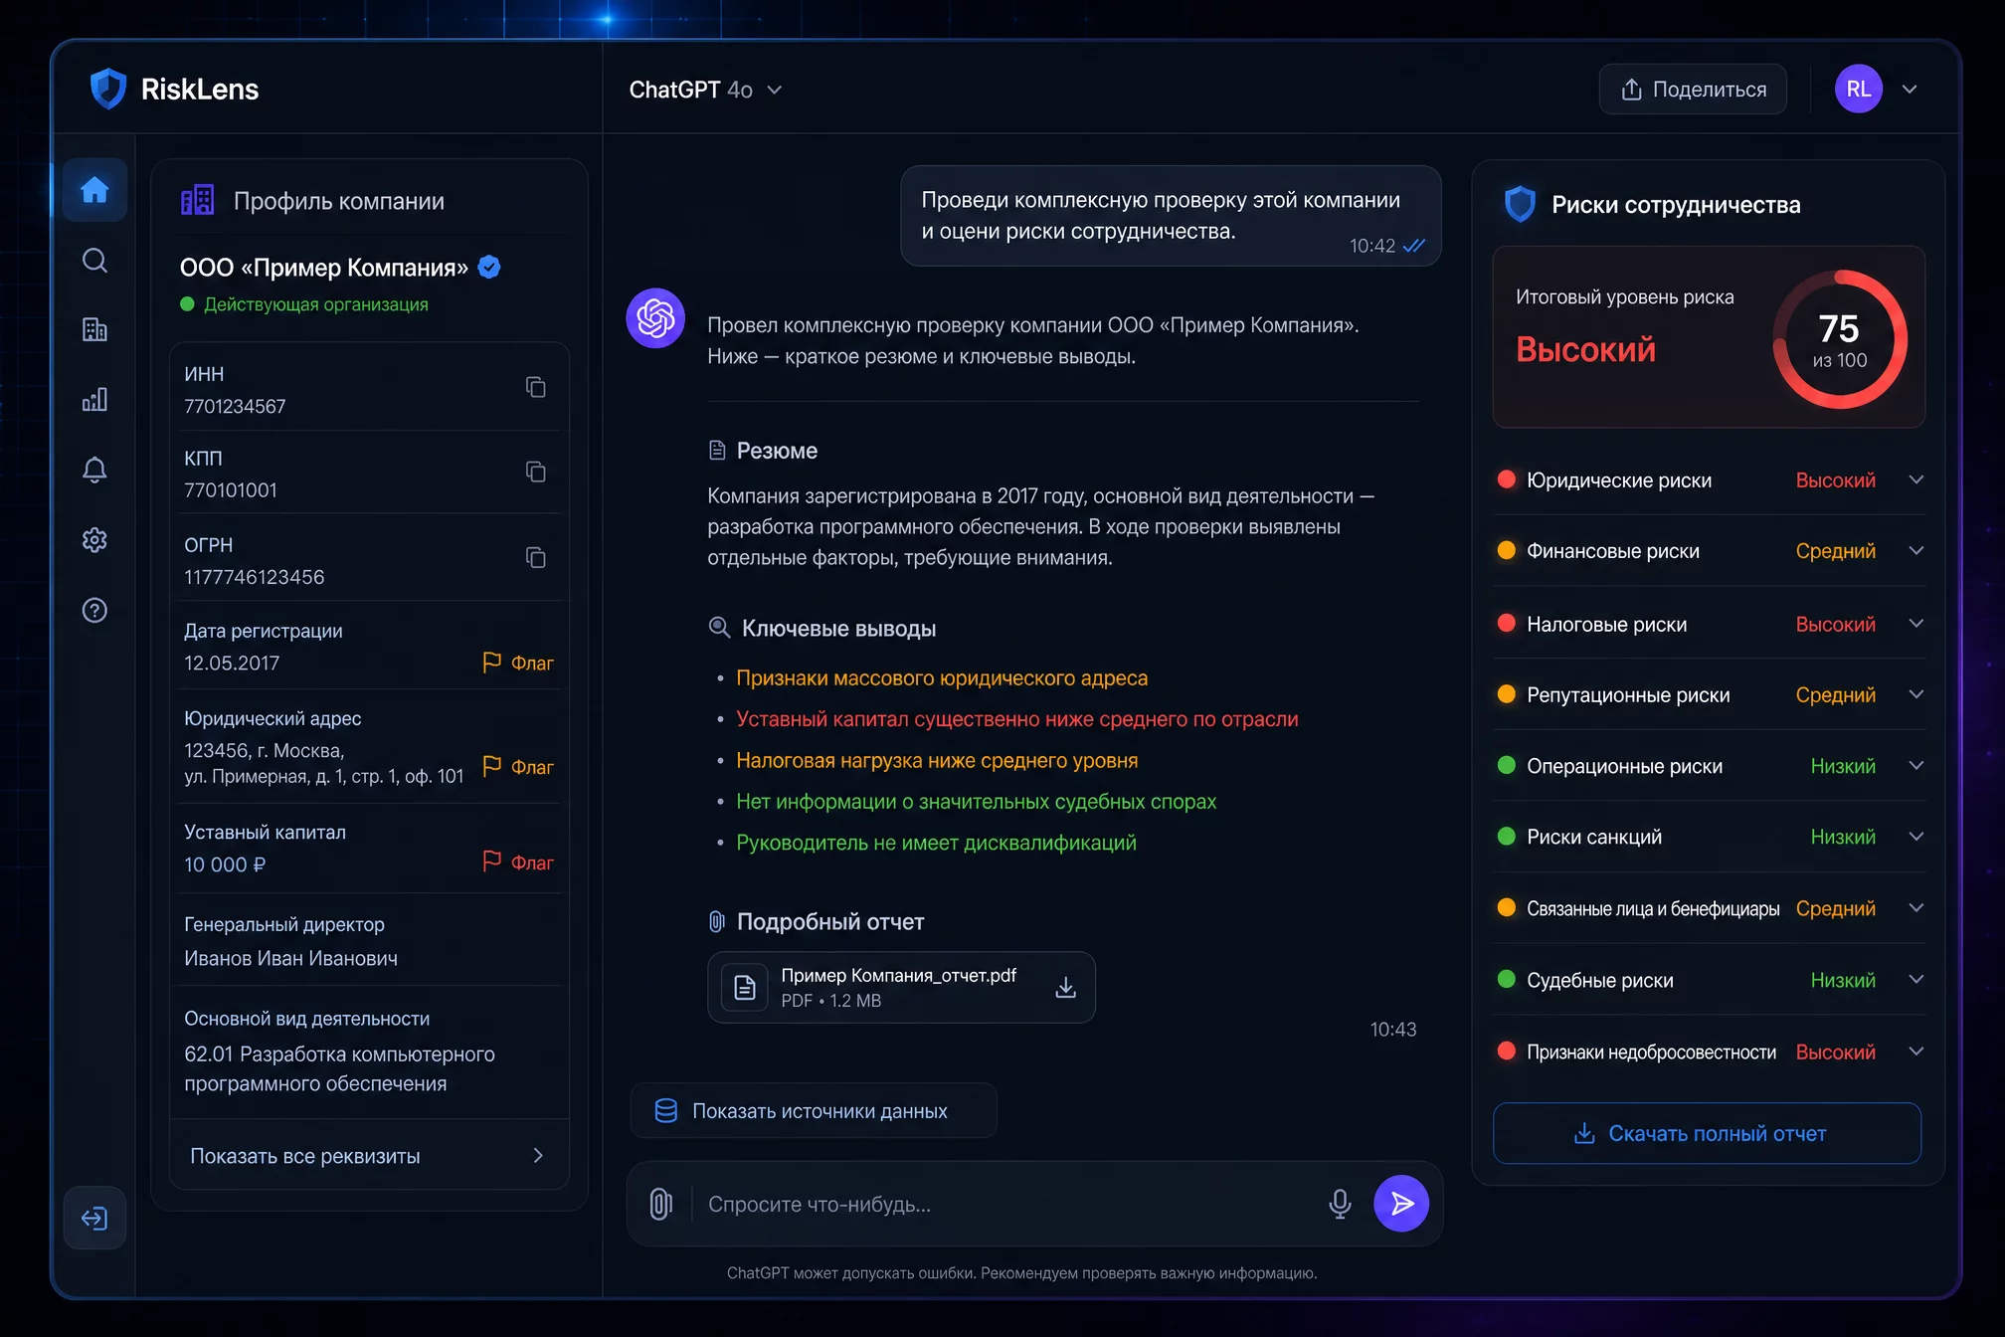Click the Резюме section heading

776,451
